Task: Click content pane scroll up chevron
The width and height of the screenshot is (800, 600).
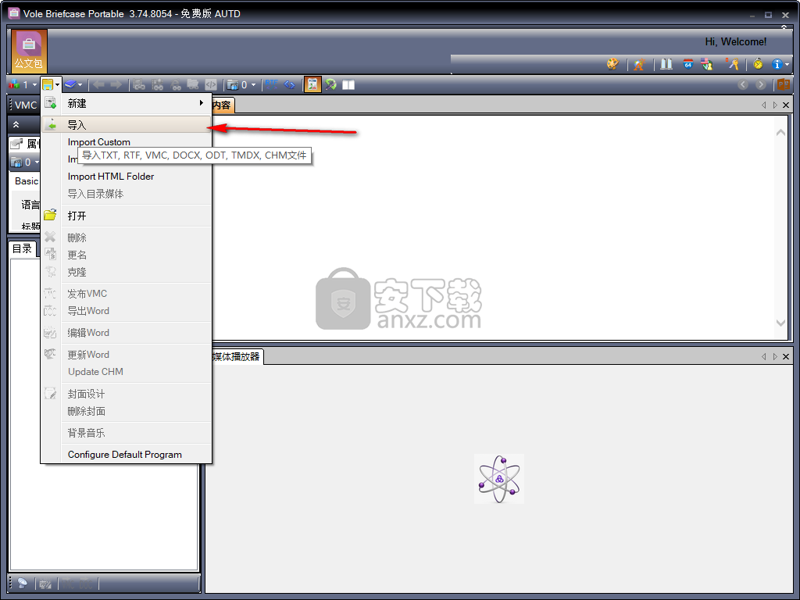Action: 780,133
